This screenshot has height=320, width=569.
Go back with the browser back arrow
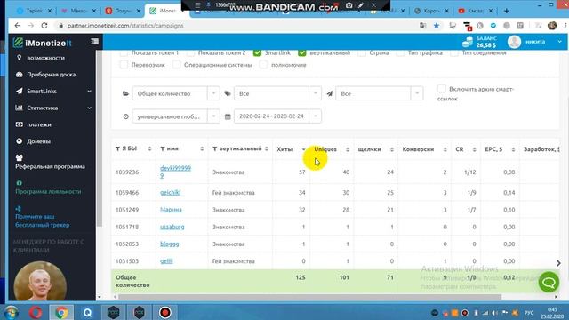coord(18,26)
